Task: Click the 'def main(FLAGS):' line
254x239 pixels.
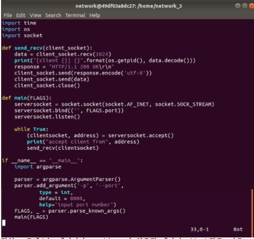Action: 27,98
